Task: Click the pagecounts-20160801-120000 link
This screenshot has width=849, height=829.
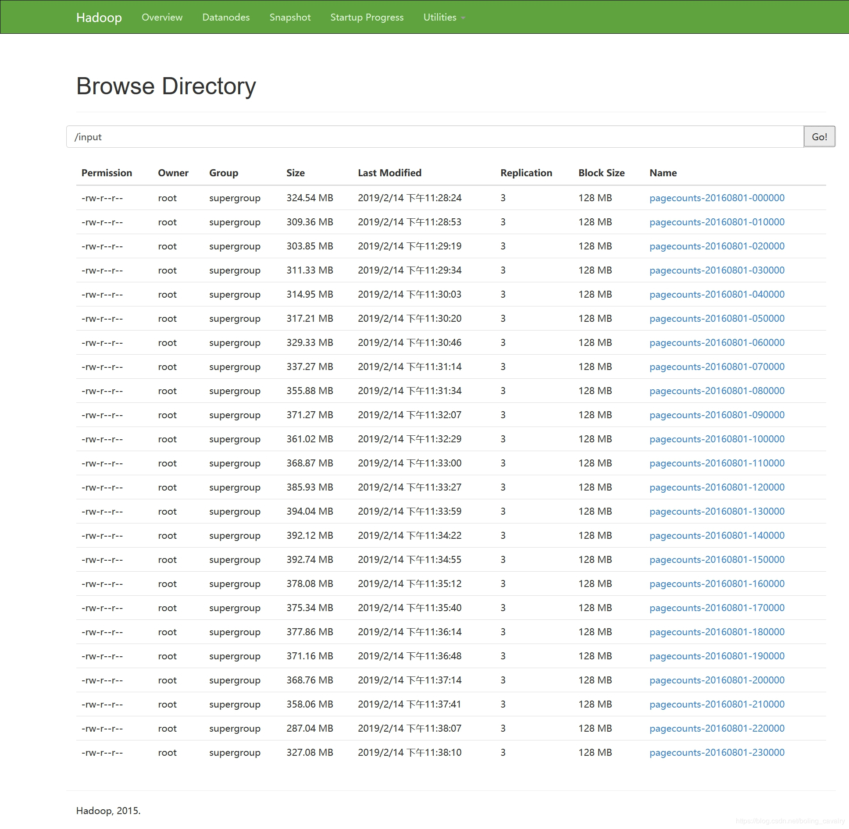Action: point(717,487)
